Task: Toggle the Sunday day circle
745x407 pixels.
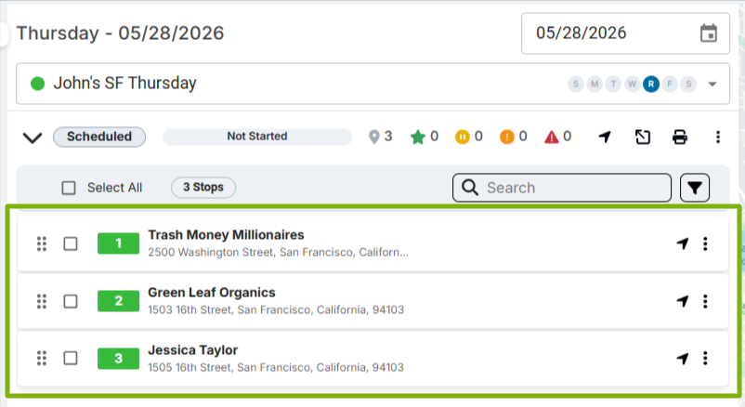Action: [576, 85]
